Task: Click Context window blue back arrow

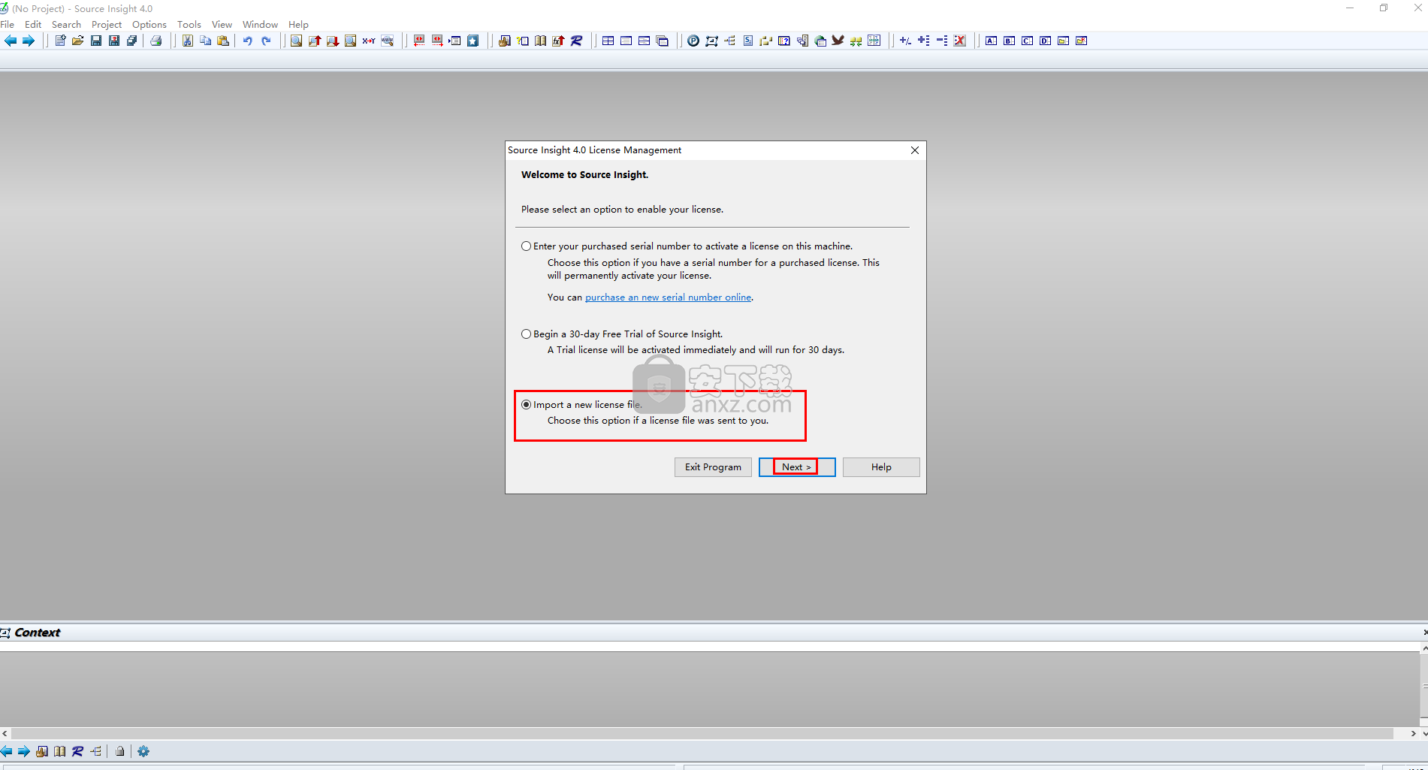Action: [x=7, y=751]
